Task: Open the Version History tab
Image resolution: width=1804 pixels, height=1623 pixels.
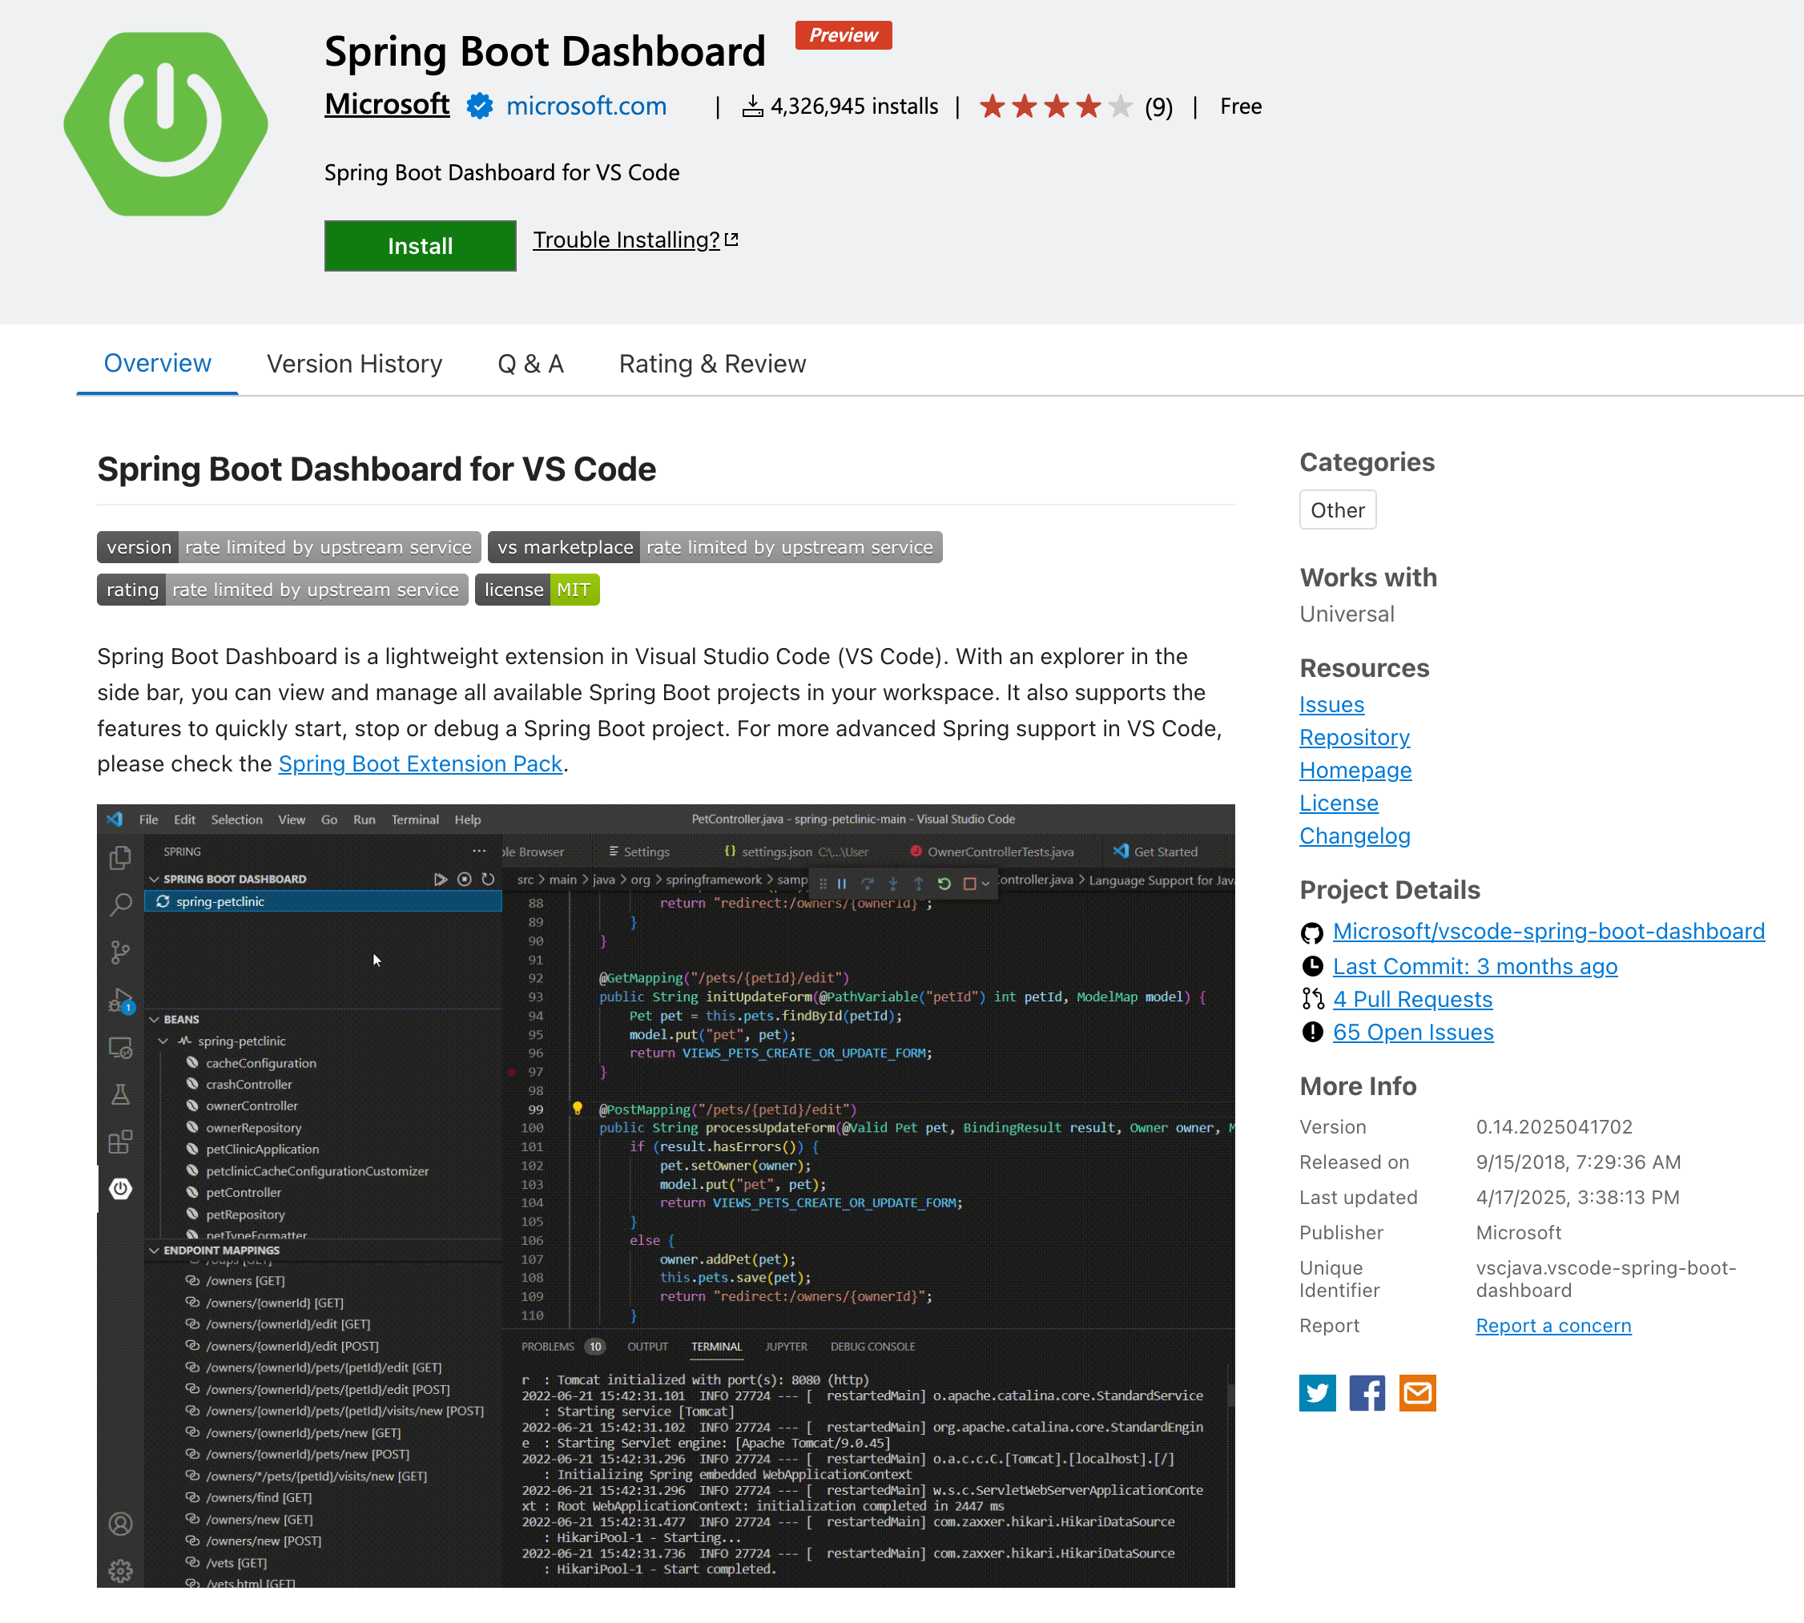Action: (354, 364)
